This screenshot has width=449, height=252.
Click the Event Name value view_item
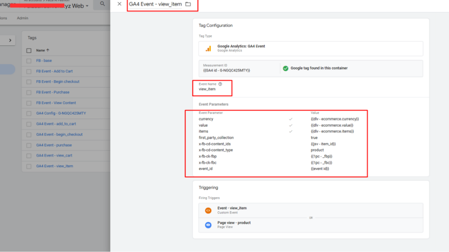pos(207,89)
